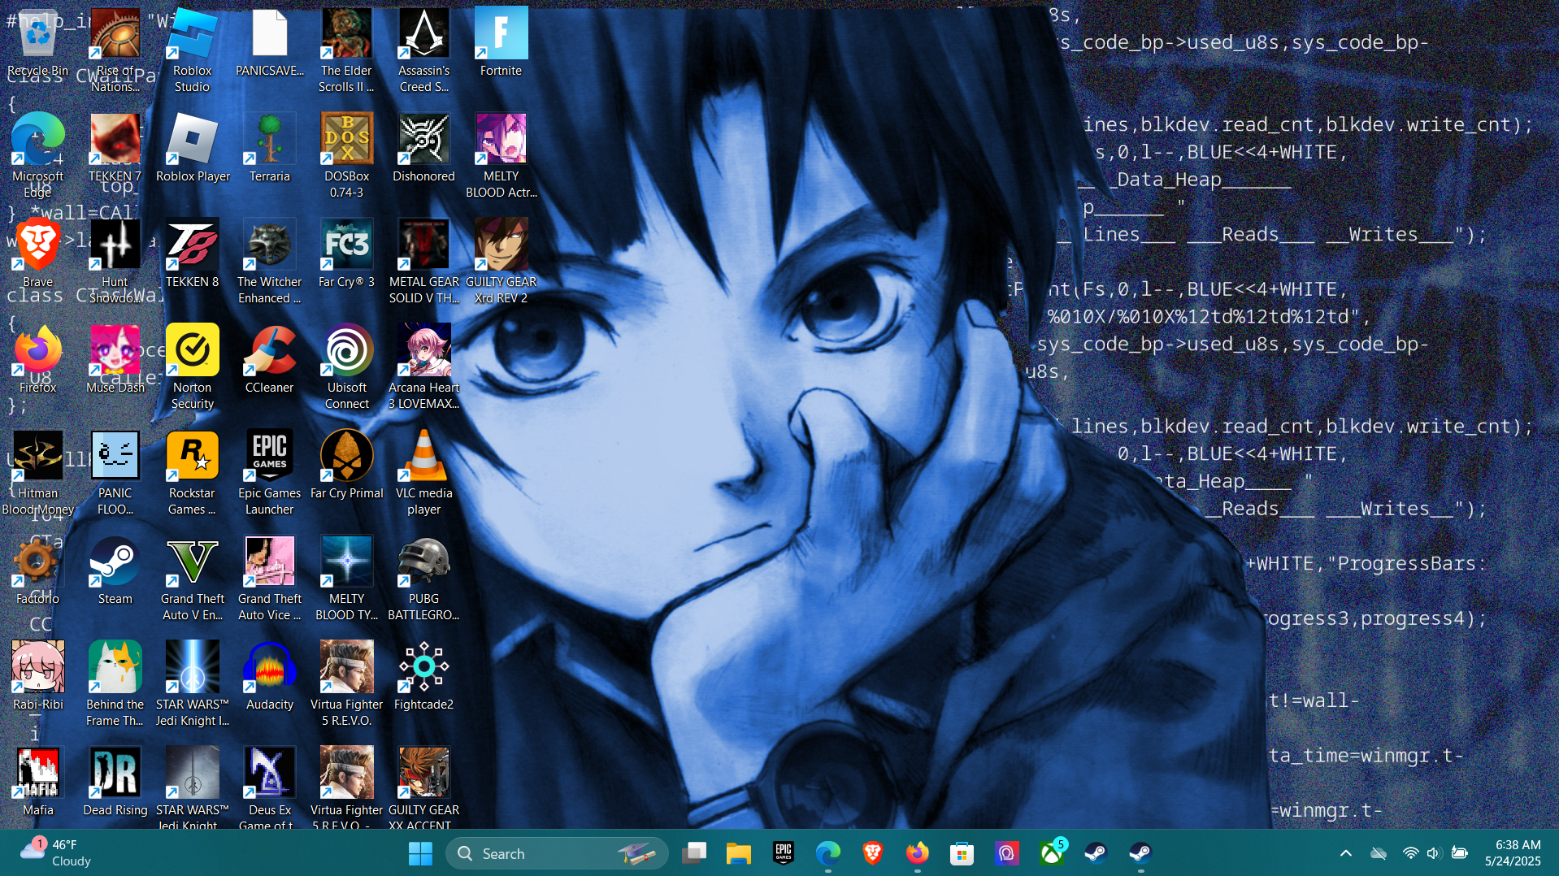1559x876 pixels.
Task: Open Roblox Player desktop shortcut
Action: pyautogui.click(x=193, y=149)
